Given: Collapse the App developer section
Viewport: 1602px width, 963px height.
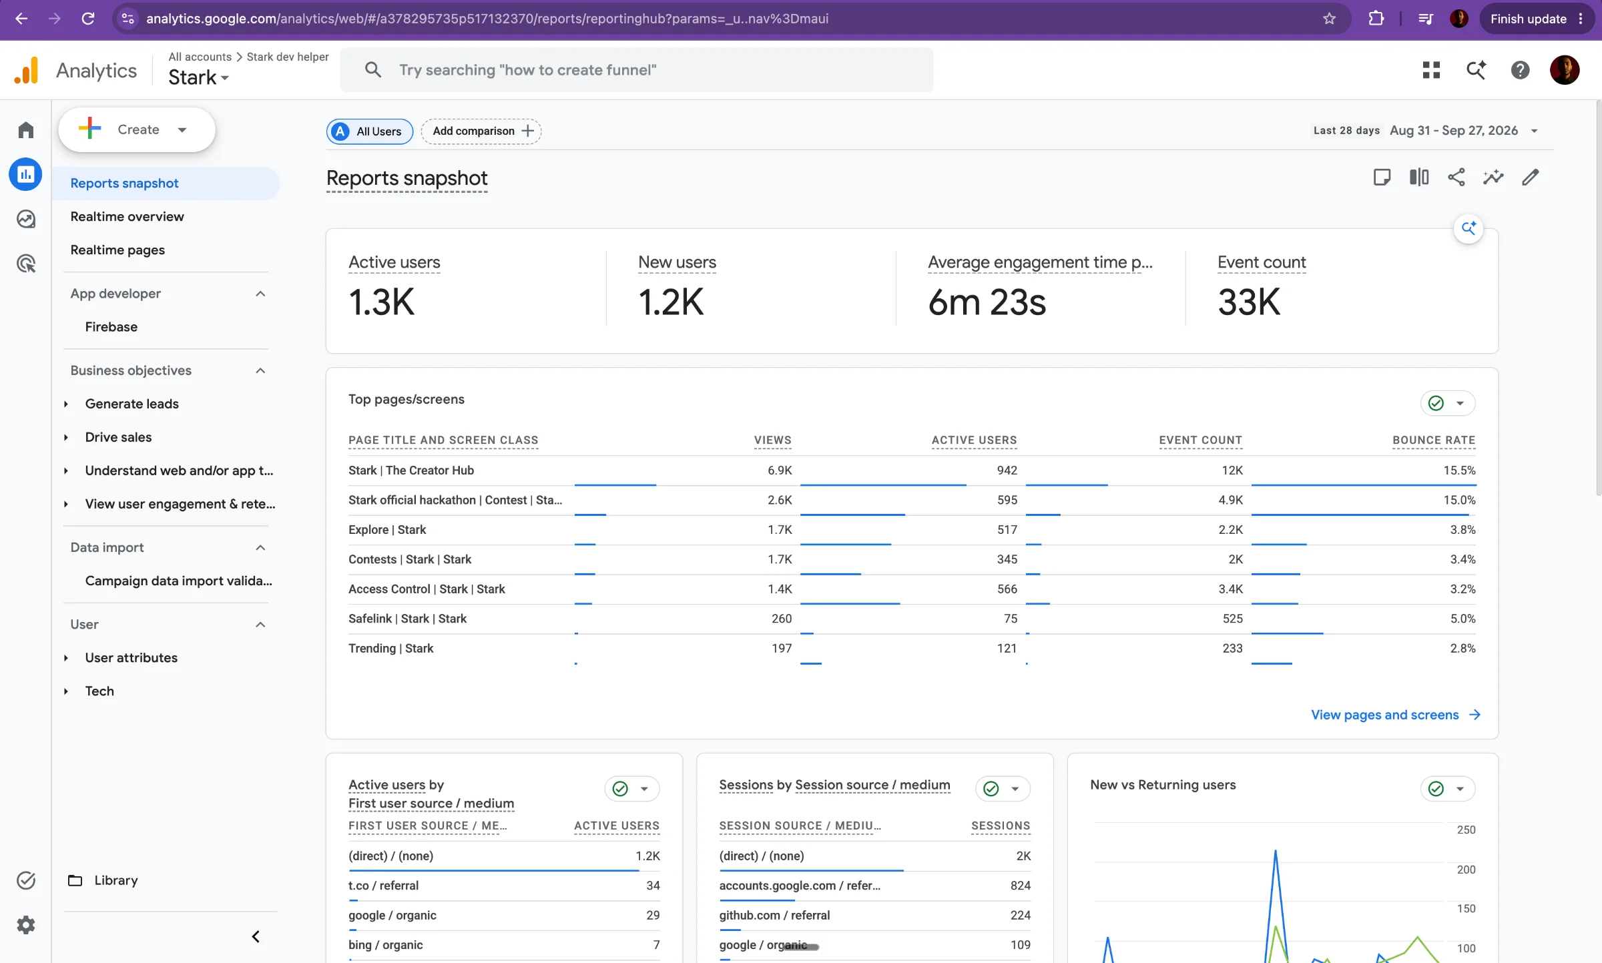Looking at the screenshot, I should click(260, 294).
